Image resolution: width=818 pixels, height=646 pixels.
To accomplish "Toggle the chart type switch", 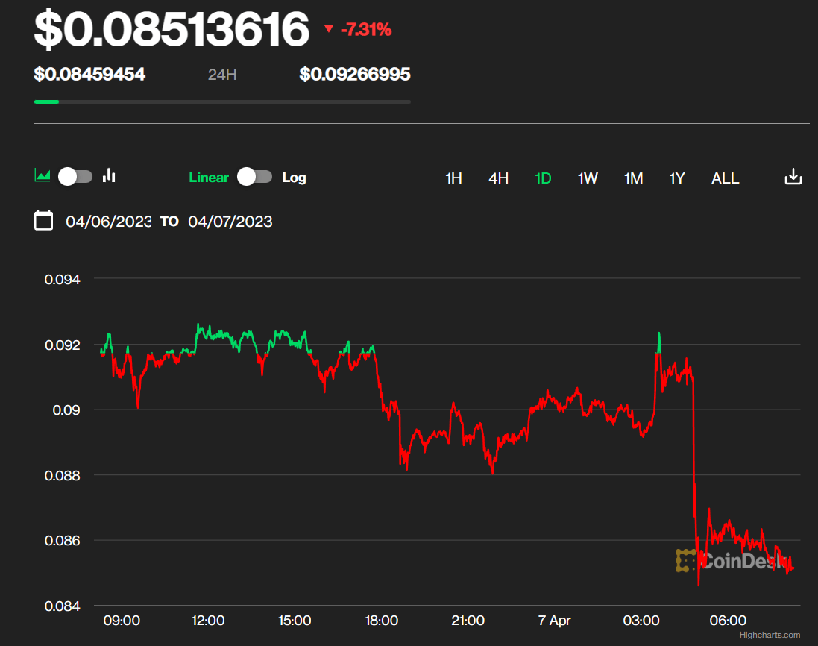I will (x=75, y=176).
